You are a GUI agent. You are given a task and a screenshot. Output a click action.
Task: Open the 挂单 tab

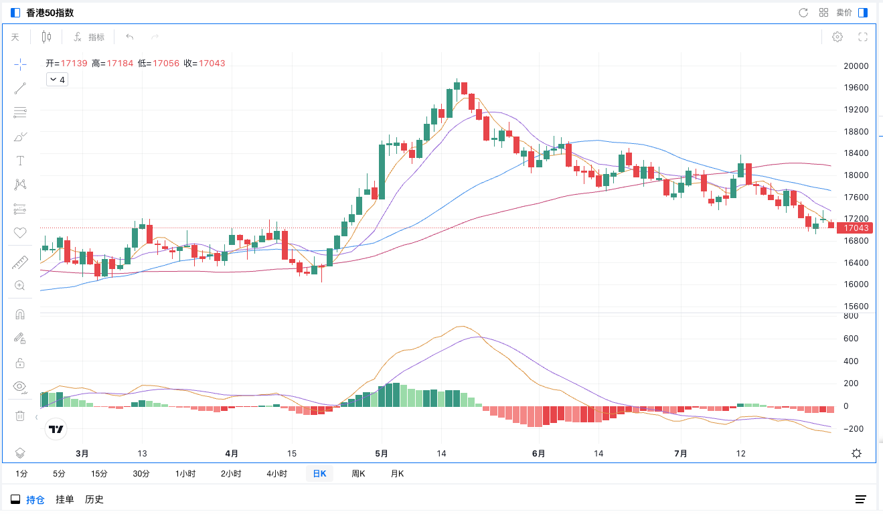point(65,499)
